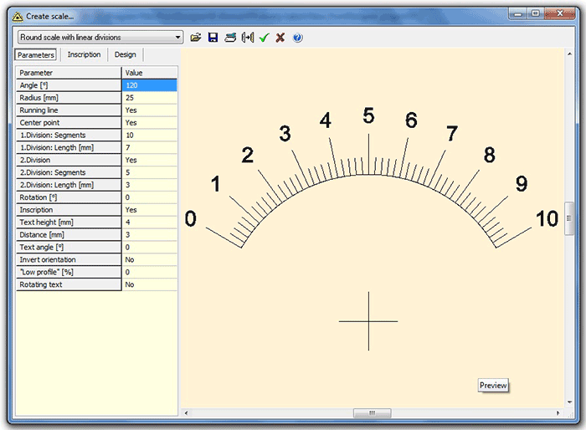586x430 pixels.
Task: Edit Rotation value 0
Action: tap(150, 197)
